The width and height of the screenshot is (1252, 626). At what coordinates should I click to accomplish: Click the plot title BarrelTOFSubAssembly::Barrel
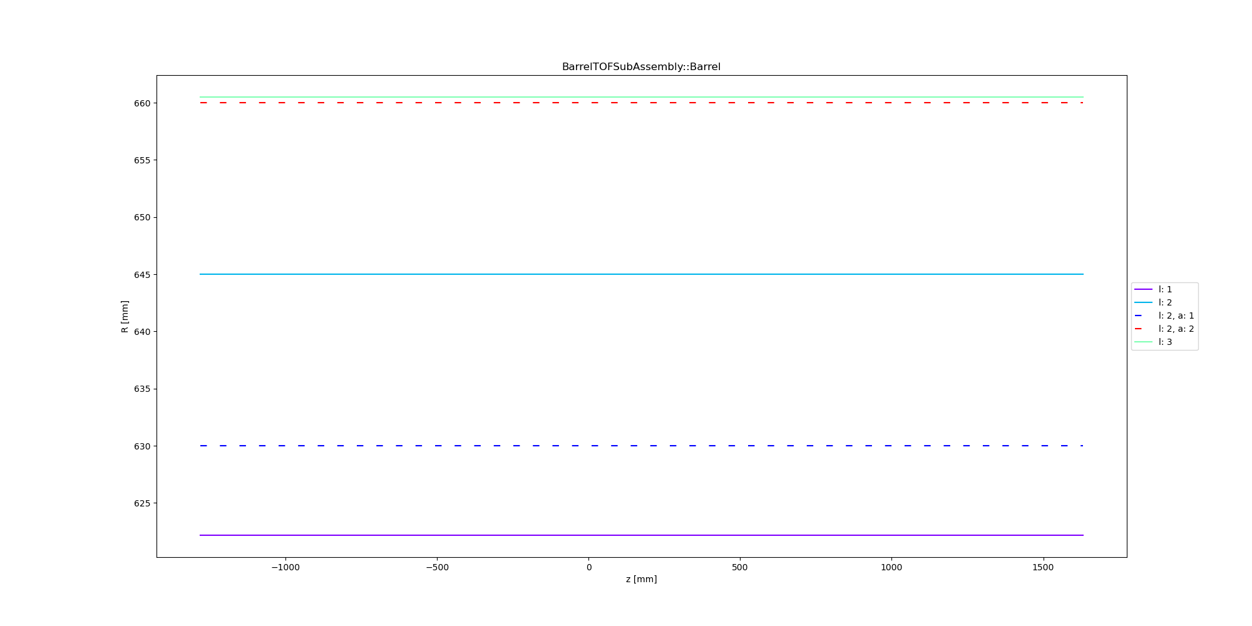pyautogui.click(x=641, y=67)
